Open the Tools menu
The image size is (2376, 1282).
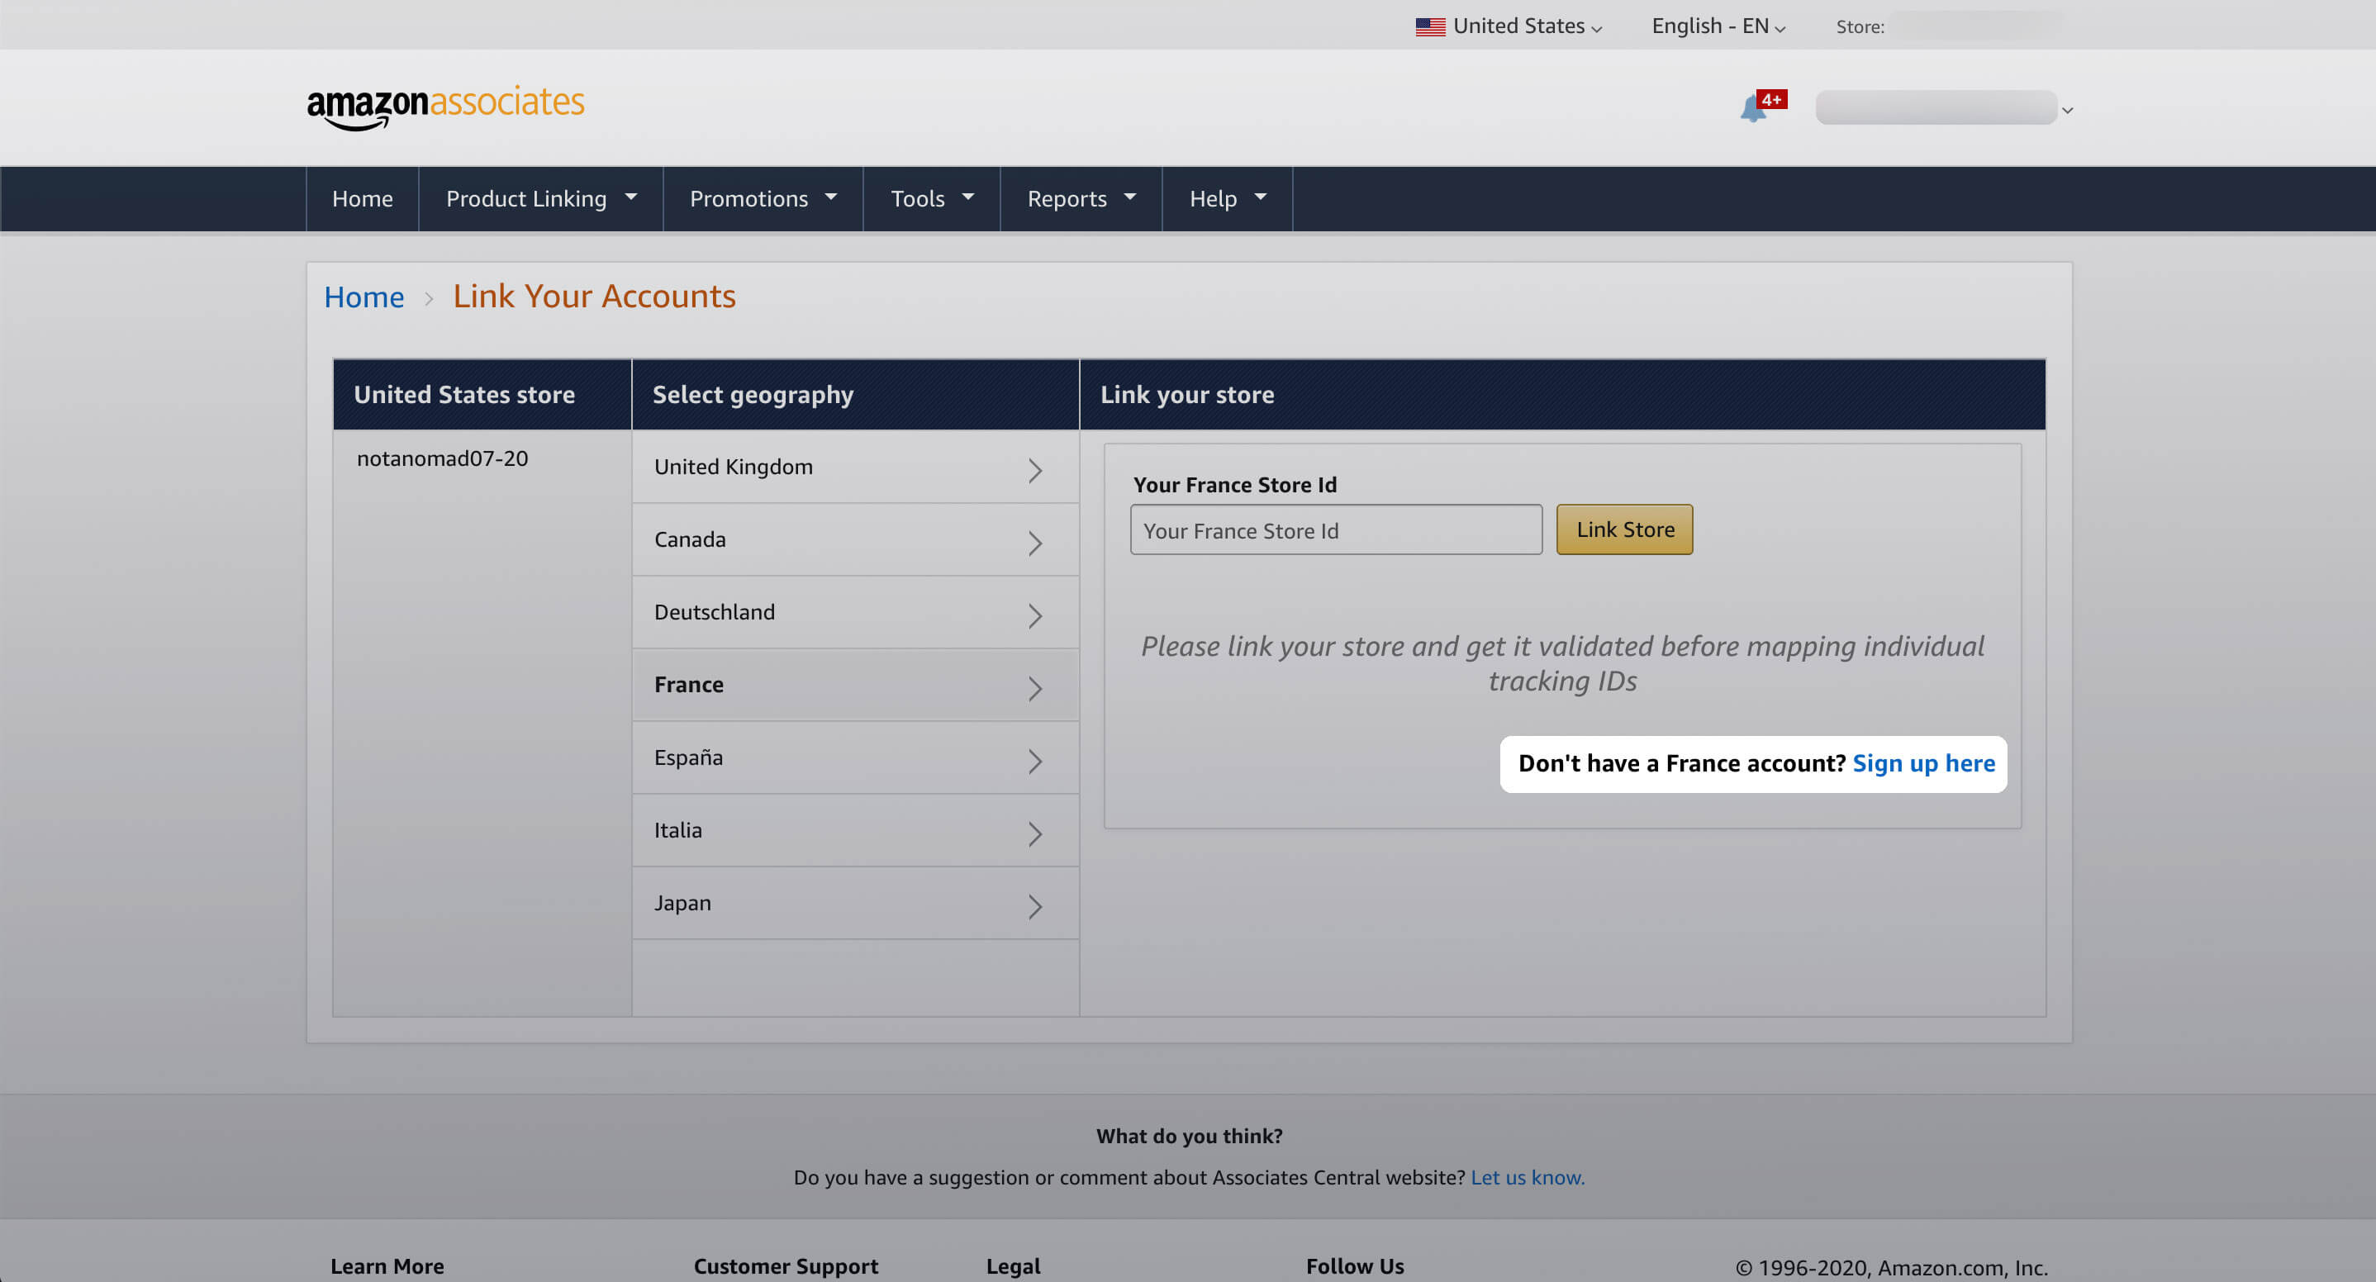[932, 198]
